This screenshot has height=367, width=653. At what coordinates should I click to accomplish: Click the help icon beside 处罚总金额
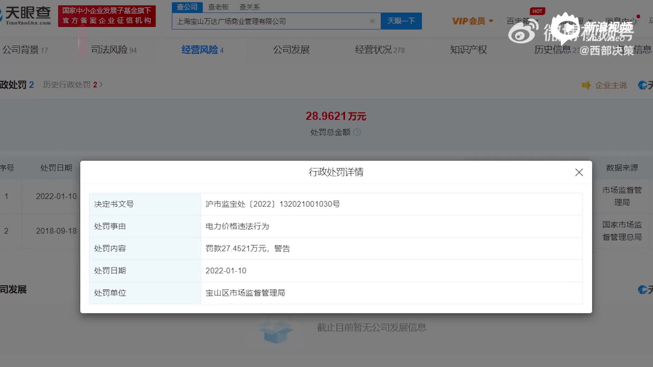[x=357, y=132]
